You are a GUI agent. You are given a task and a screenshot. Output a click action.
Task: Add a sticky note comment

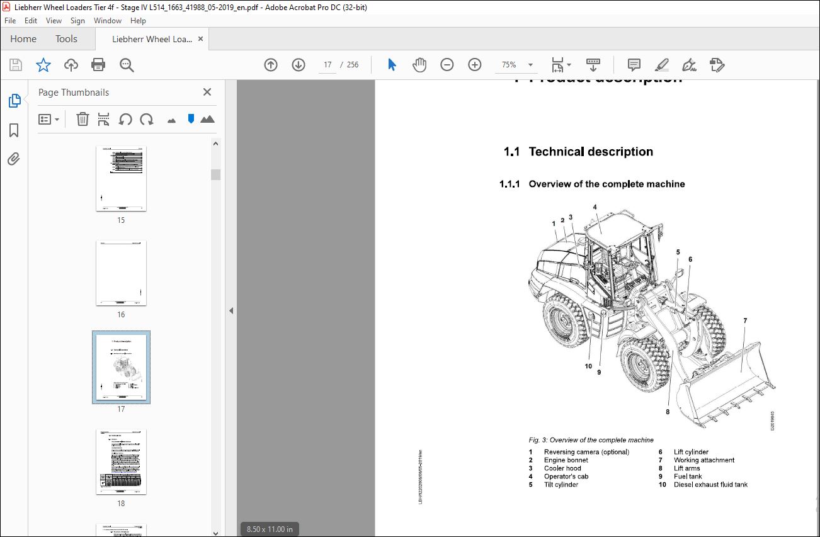coord(634,65)
